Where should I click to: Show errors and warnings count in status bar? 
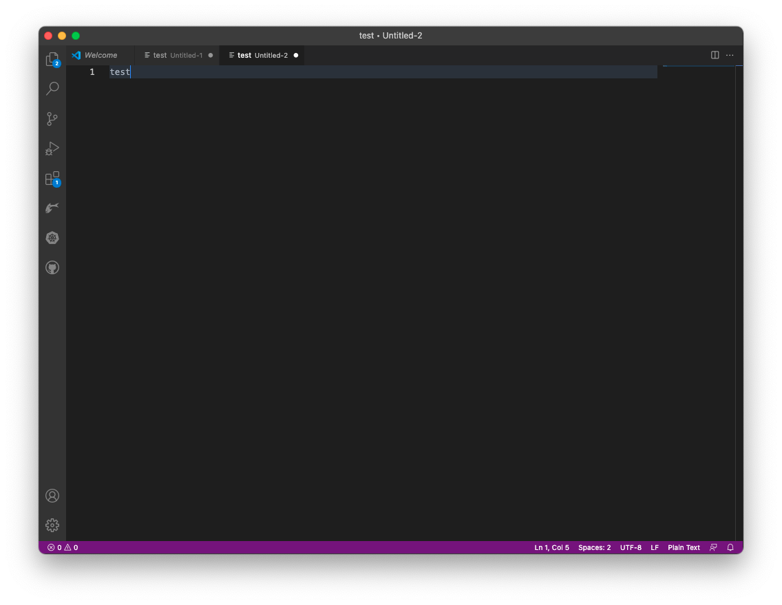click(x=63, y=547)
